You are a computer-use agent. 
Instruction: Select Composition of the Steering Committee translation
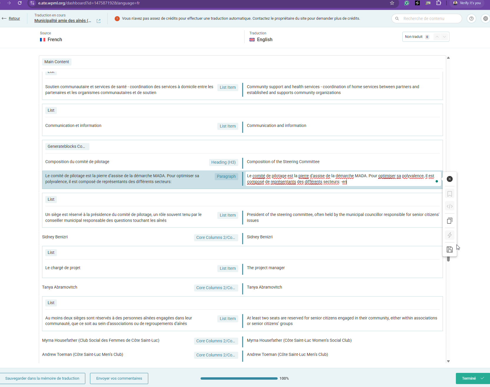click(x=283, y=162)
